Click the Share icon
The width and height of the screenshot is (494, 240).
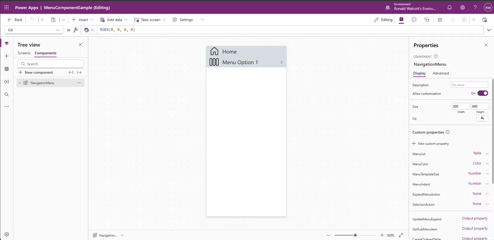pyautogui.click(x=440, y=20)
